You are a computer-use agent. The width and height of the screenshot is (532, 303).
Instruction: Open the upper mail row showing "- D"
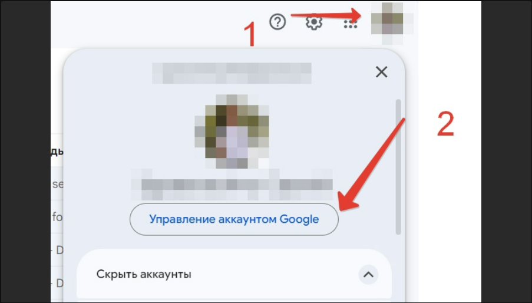[57, 250]
